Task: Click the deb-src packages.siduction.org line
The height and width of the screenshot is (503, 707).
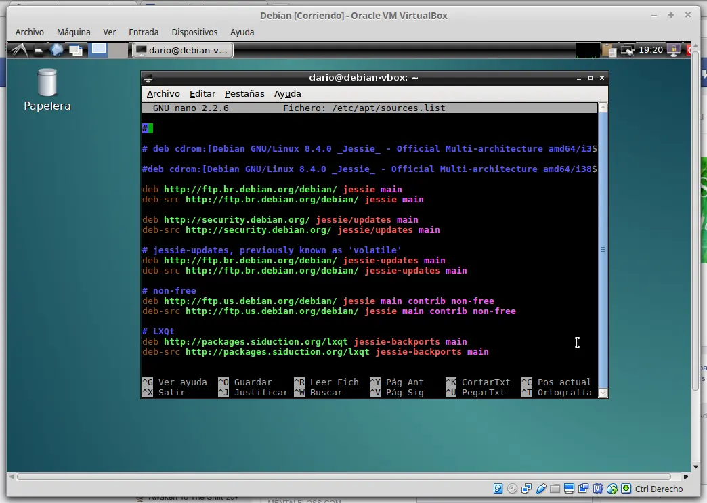Action: 315,351
